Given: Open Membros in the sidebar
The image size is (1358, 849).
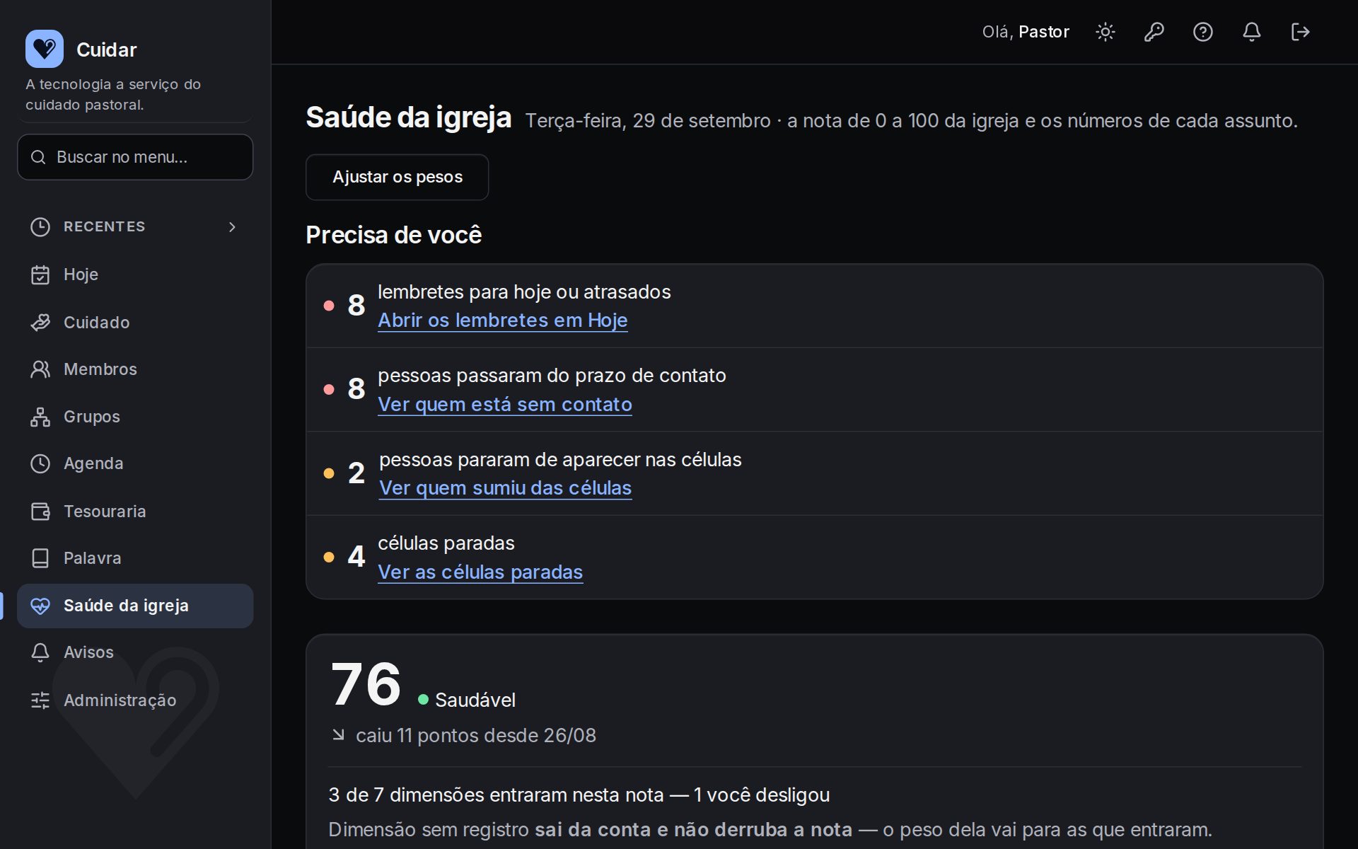Looking at the screenshot, I should (x=135, y=369).
